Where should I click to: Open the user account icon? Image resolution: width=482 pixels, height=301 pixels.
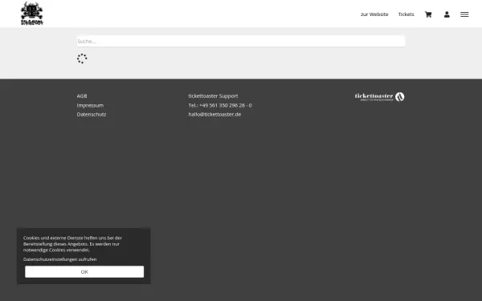[x=447, y=14]
